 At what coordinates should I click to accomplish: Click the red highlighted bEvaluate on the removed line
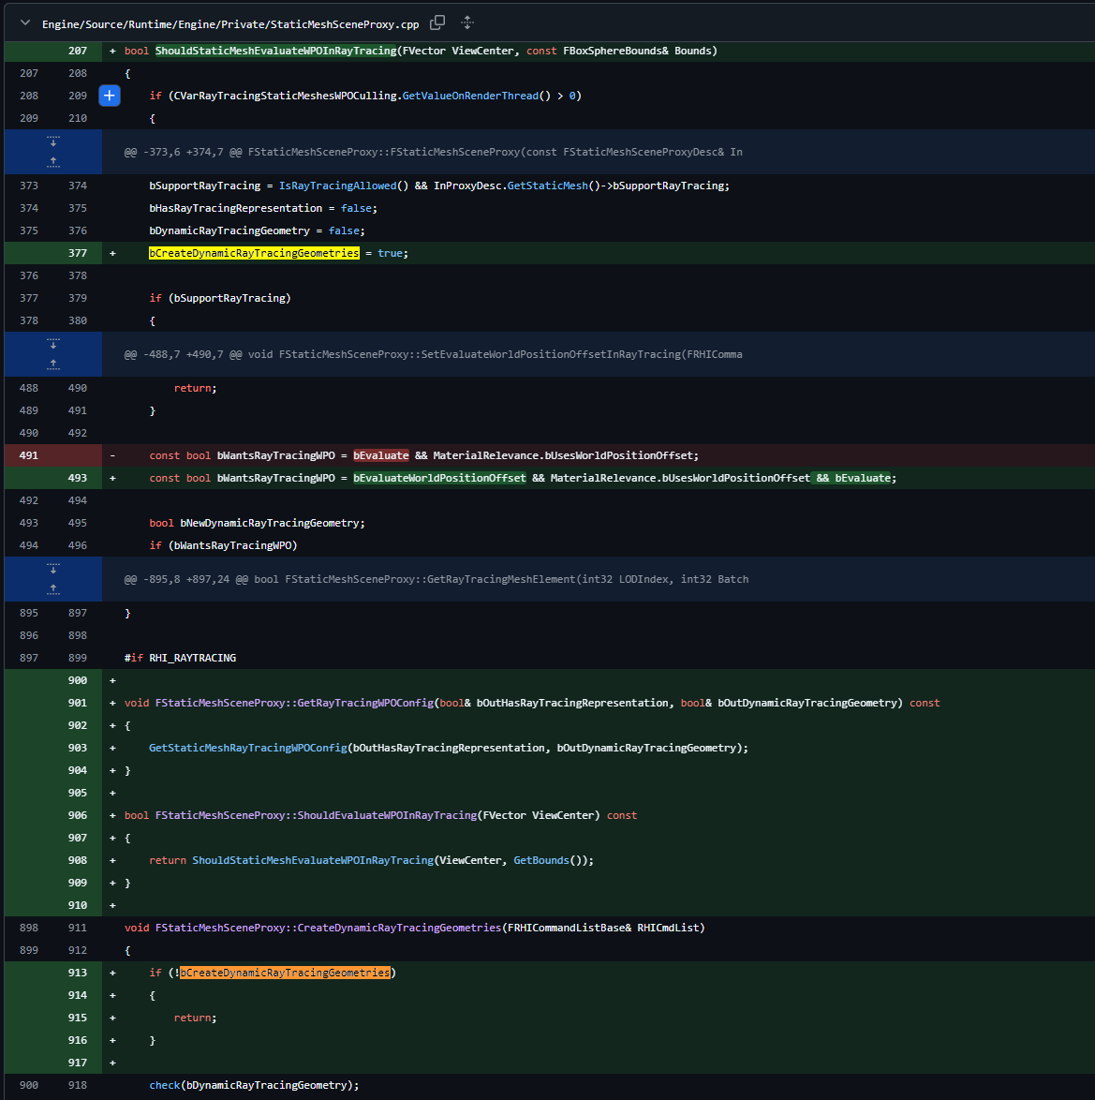381,455
